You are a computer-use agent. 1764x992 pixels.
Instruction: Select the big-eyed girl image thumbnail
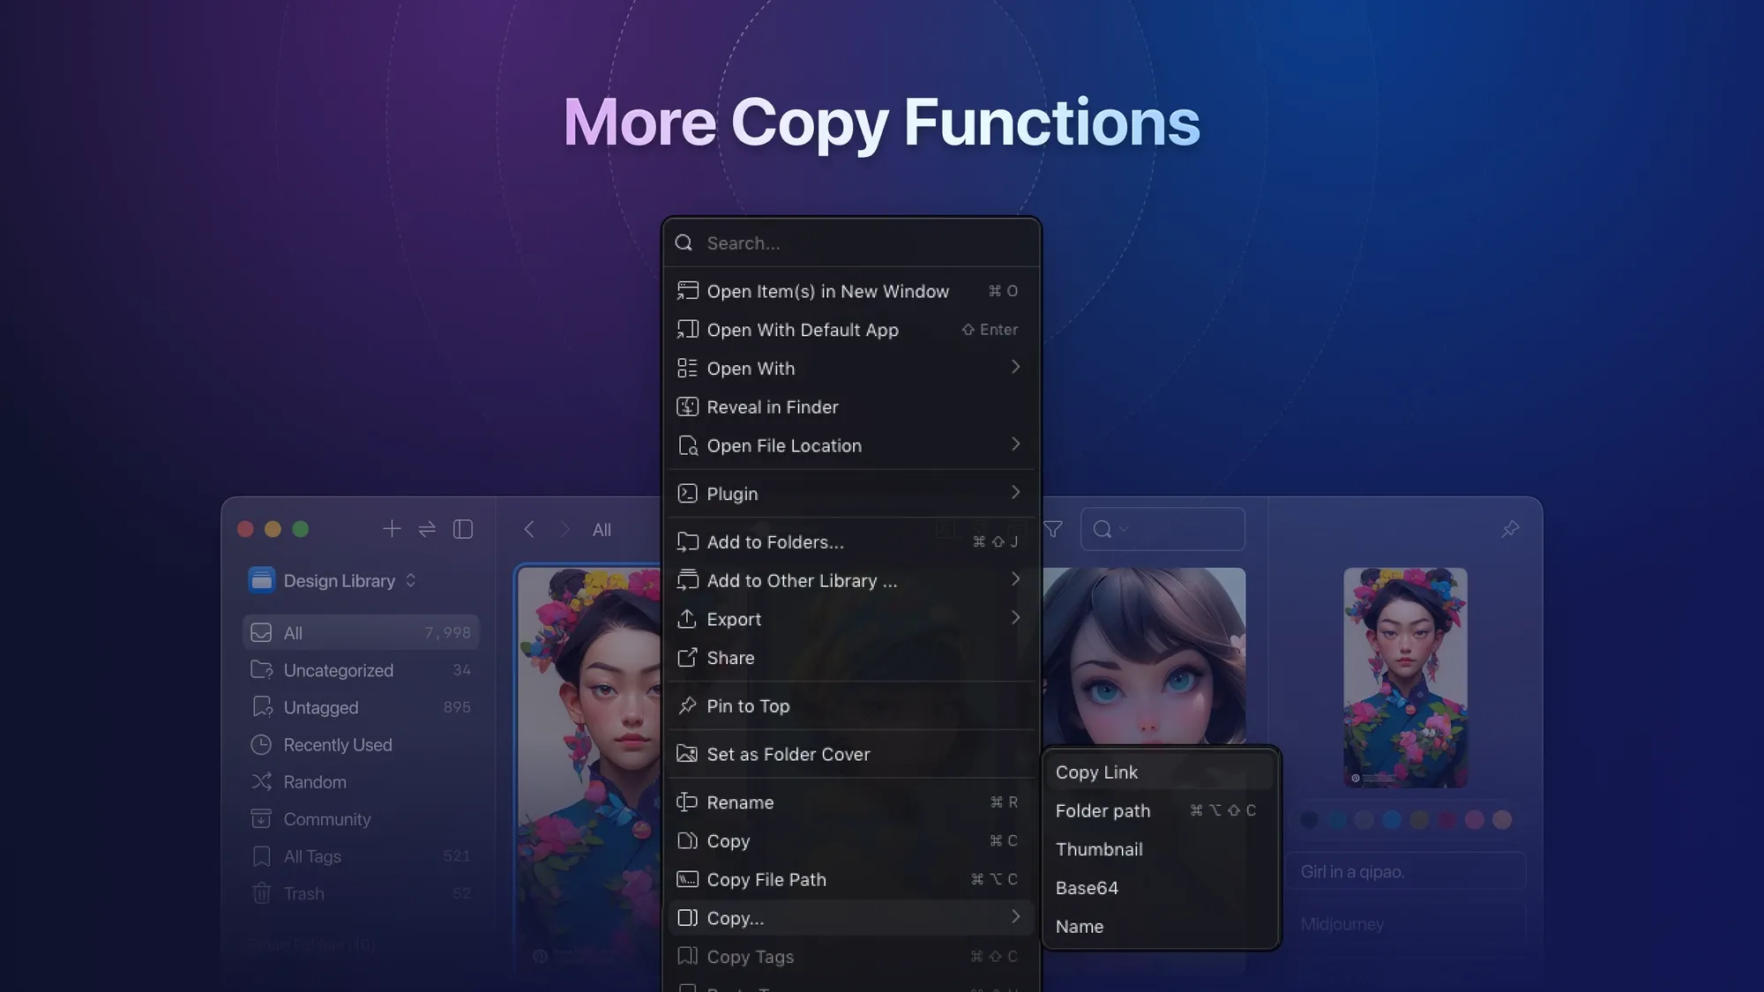(1144, 656)
